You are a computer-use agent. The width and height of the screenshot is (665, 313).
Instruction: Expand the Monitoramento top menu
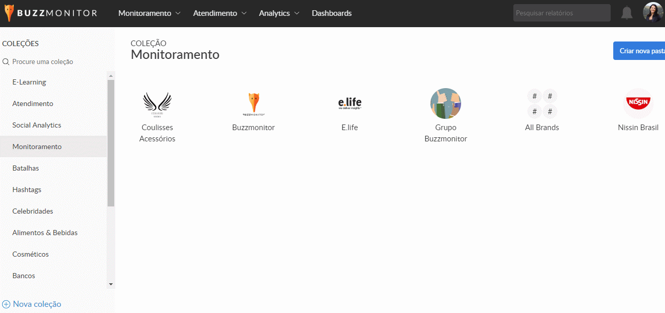[149, 13]
